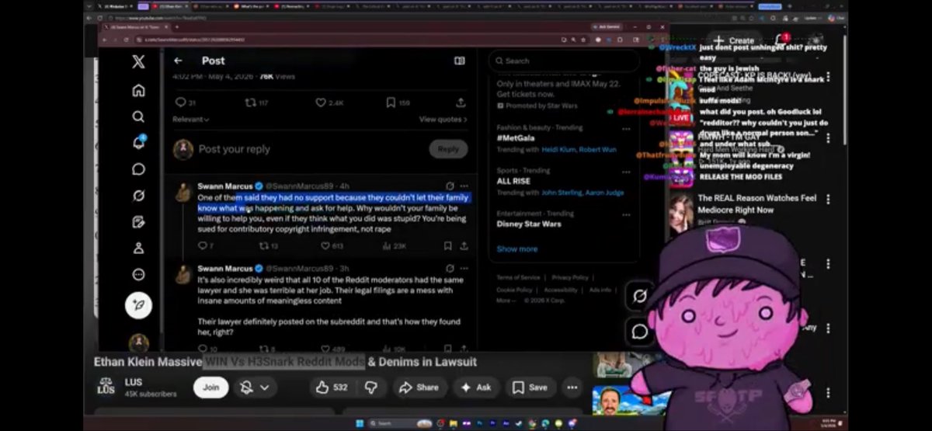The image size is (932, 431).
Task: Click the Share button under the video
Action: [418, 387]
